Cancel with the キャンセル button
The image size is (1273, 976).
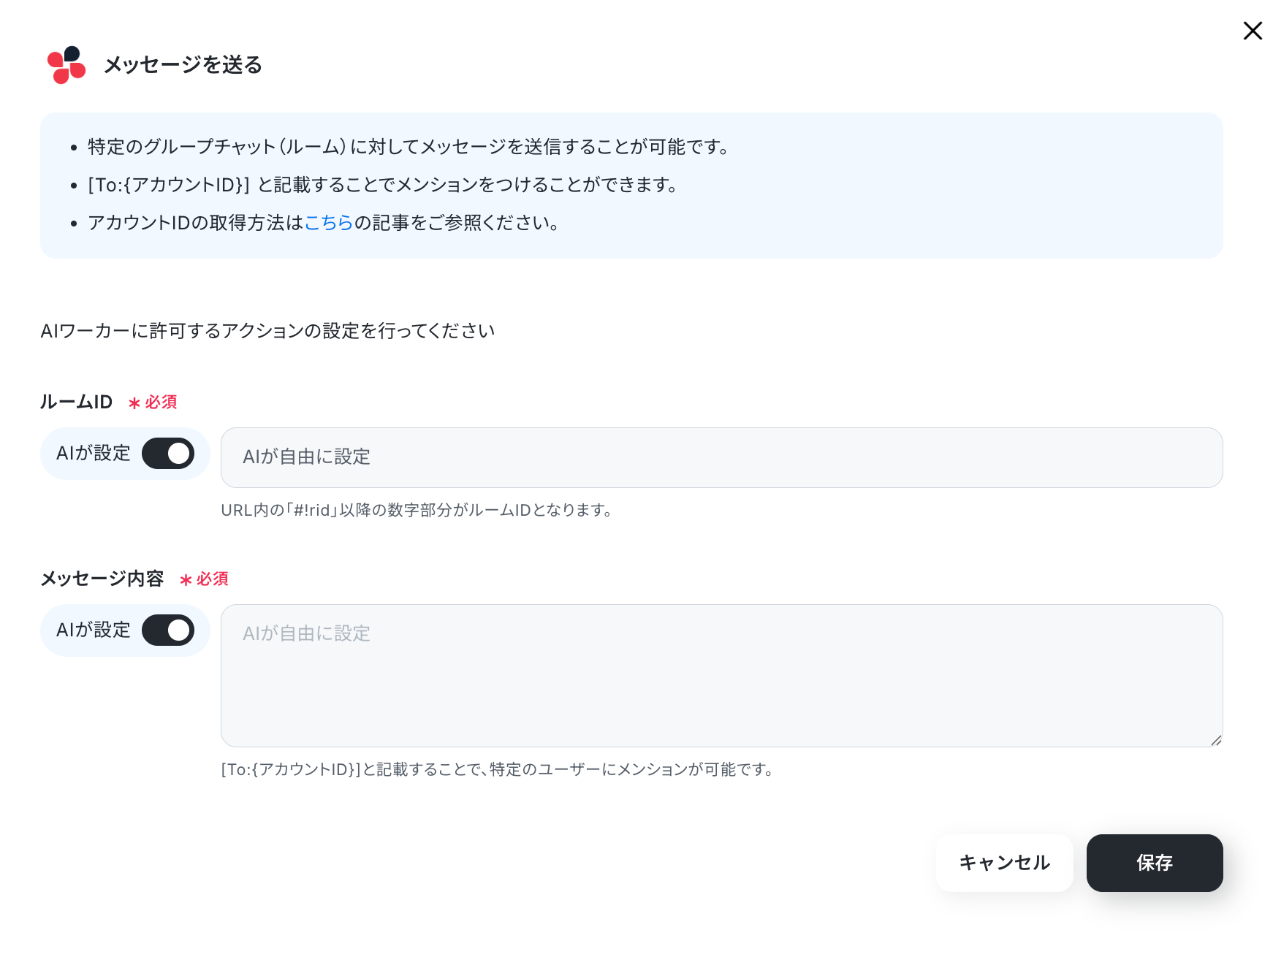1004,863
